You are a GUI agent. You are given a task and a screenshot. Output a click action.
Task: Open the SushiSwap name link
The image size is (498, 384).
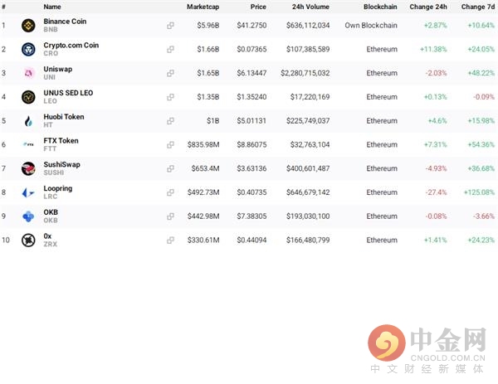click(x=62, y=165)
